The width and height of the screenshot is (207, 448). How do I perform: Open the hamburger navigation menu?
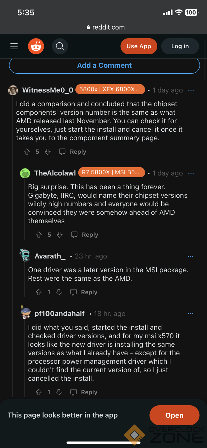pyautogui.click(x=14, y=46)
